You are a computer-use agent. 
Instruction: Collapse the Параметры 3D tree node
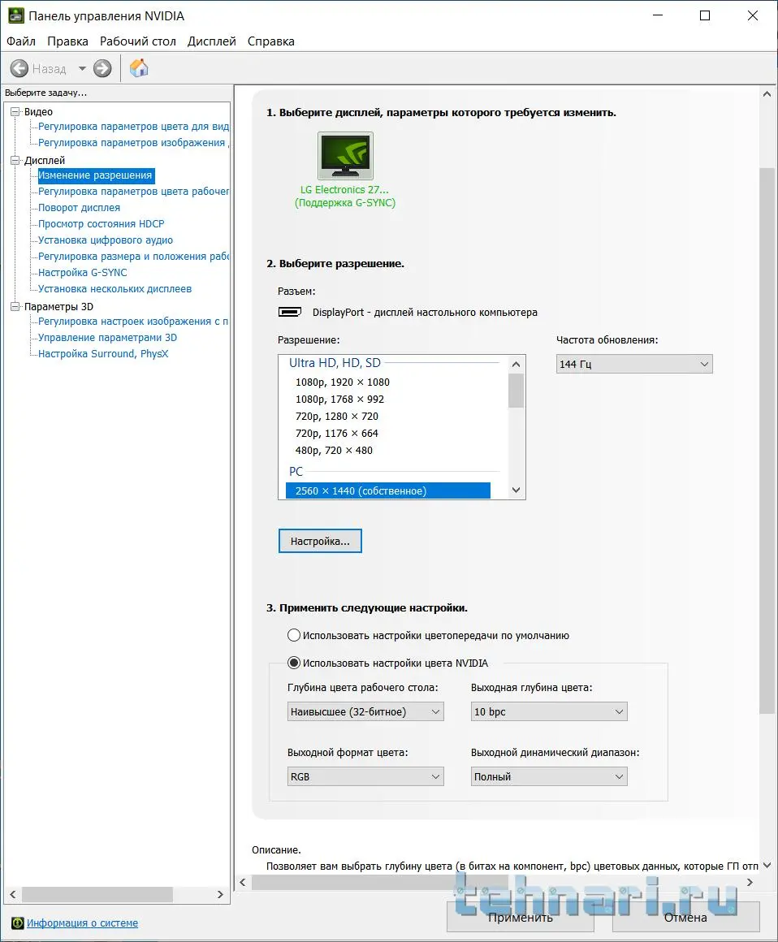(15, 306)
